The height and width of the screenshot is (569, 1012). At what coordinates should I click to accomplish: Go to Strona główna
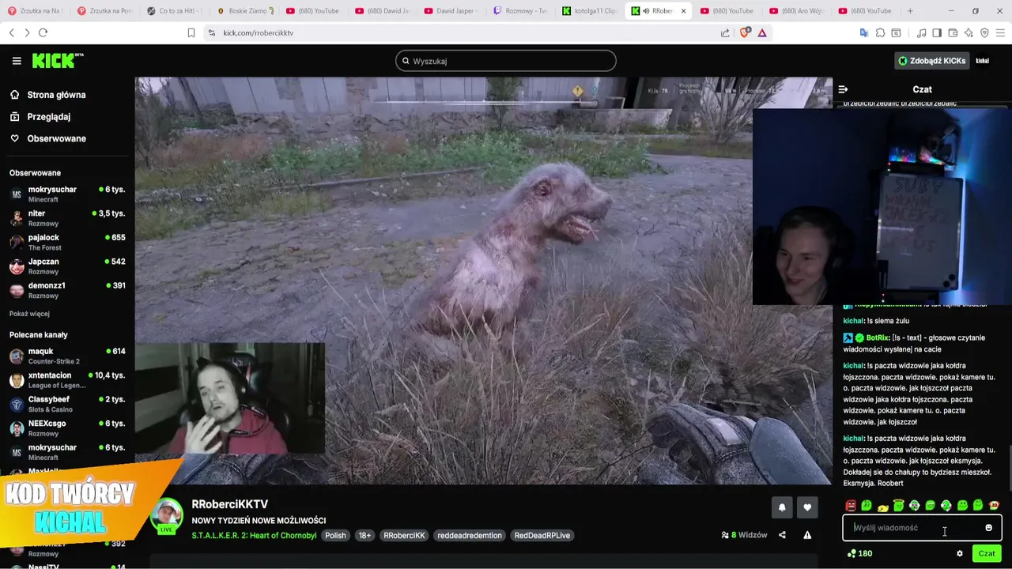(57, 95)
